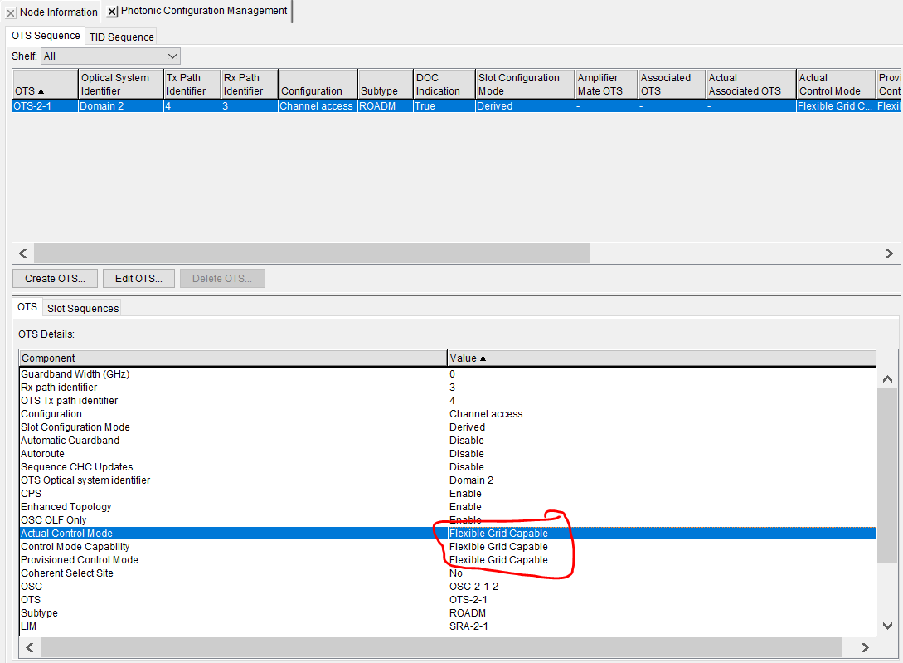This screenshot has height=663, width=903.
Task: Sort details by Component column header
Action: point(233,358)
